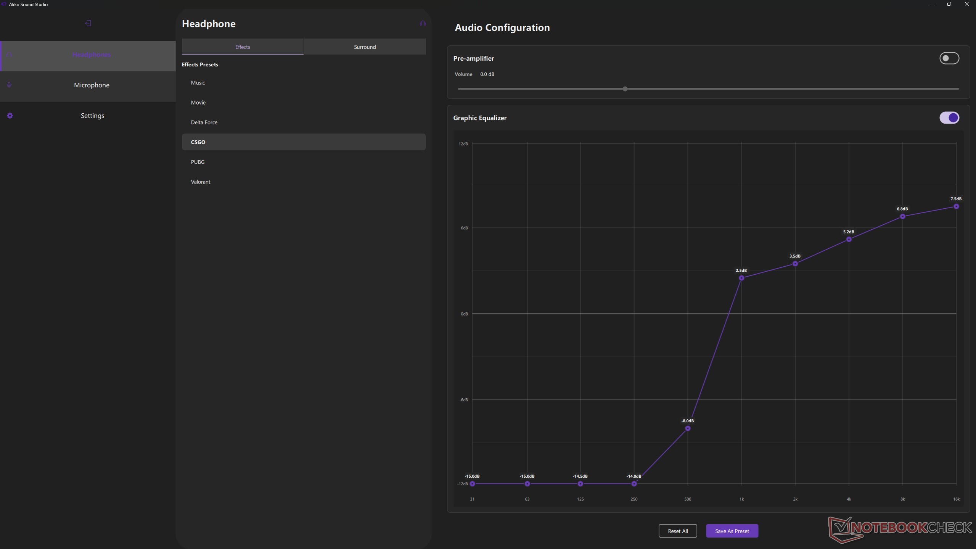The image size is (976, 549).
Task: Click the headphones icon in sidebar
Action: (x=9, y=55)
